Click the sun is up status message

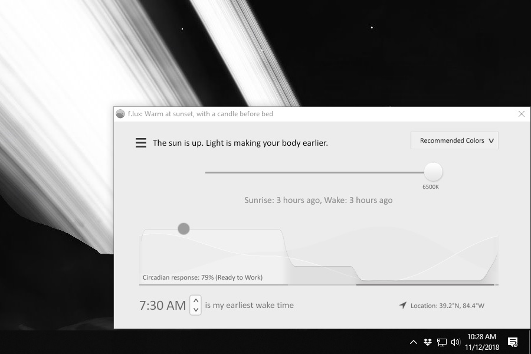240,143
